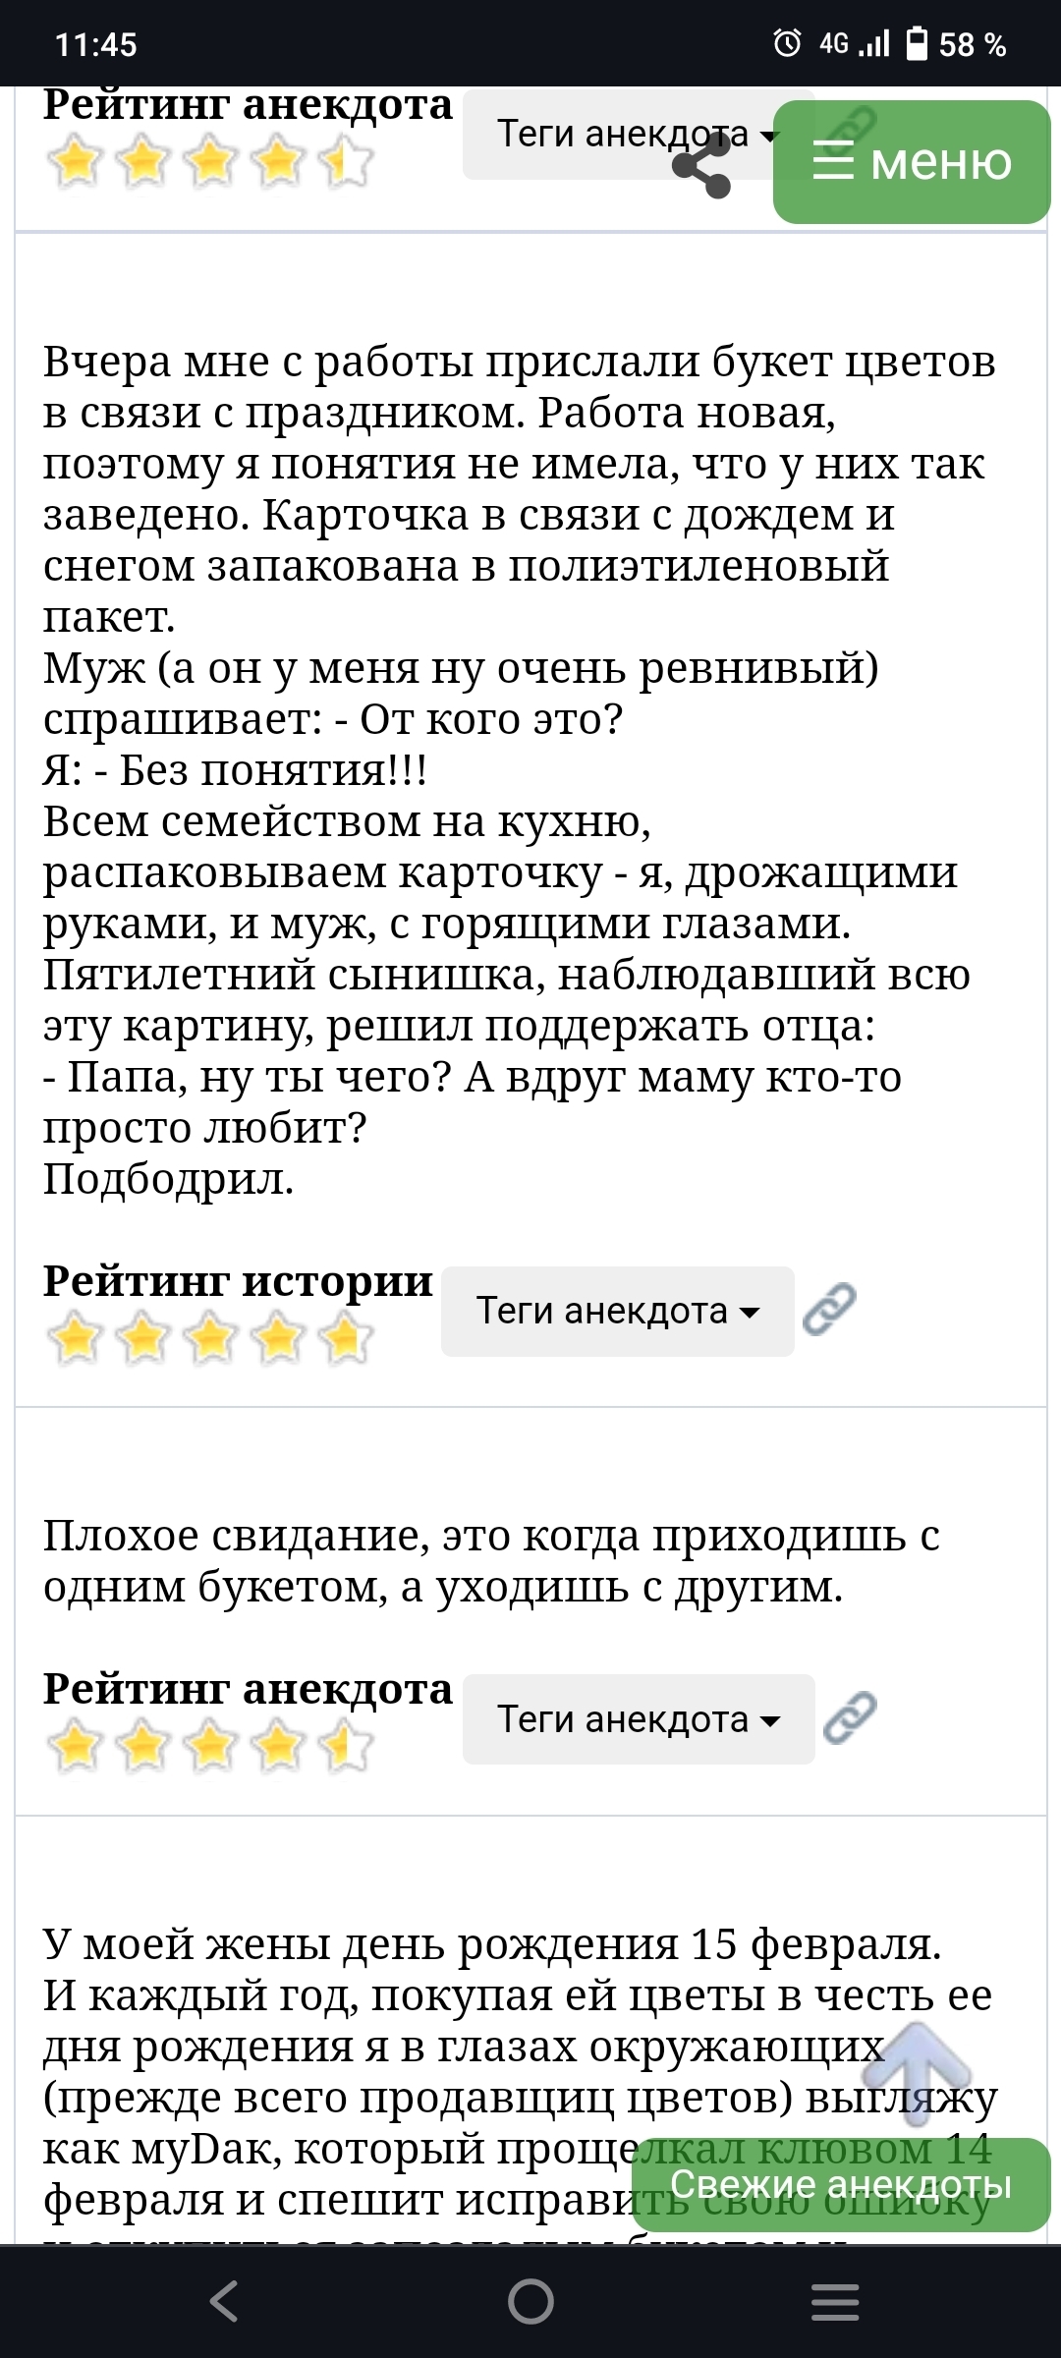Copy link icon beside Рейтинг истории
This screenshot has height=2358, width=1061.
tap(829, 1310)
